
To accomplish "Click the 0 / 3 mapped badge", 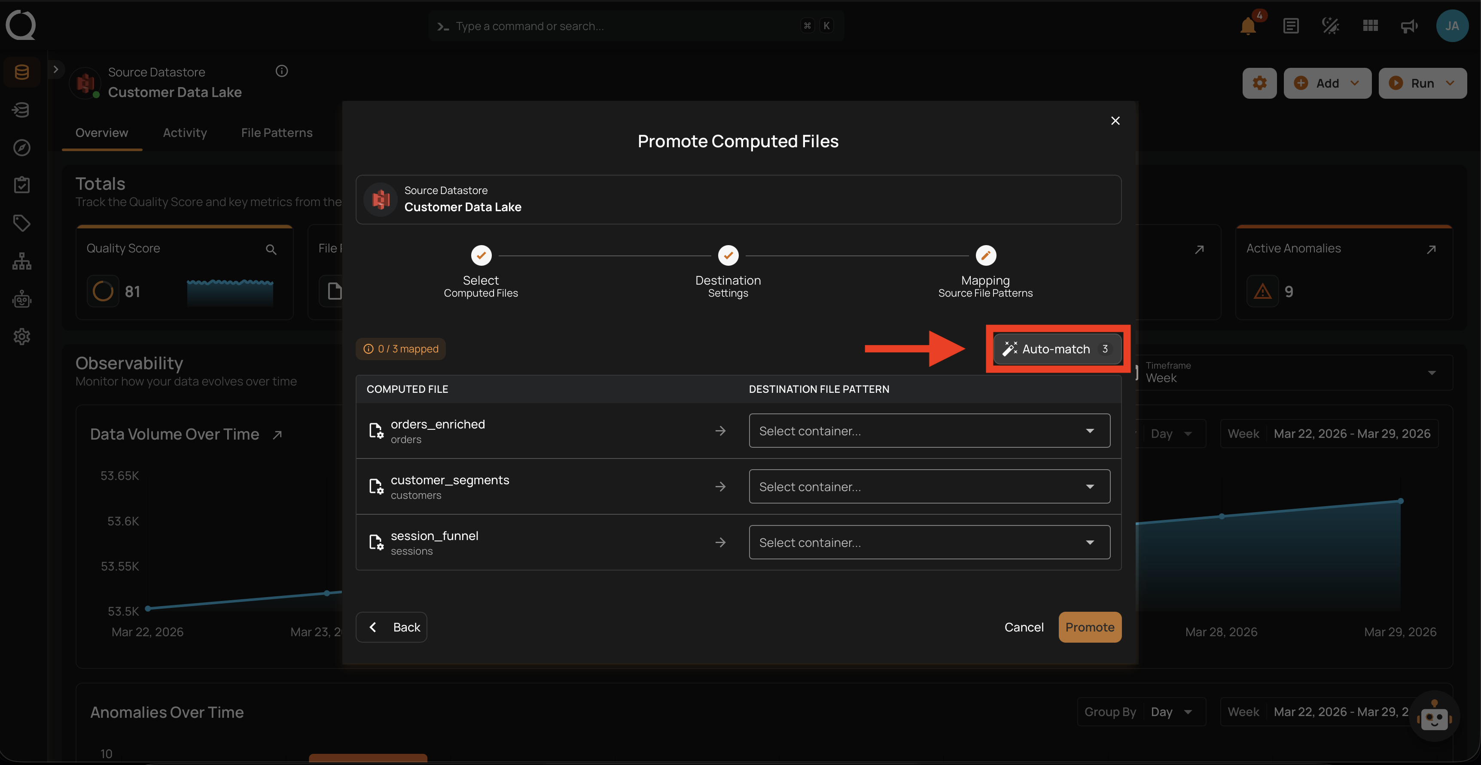I will pos(401,349).
